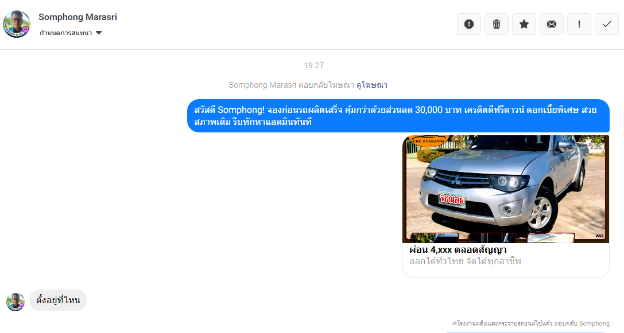The image size is (624, 333).
Task: Open the ดูโฆษณา link
Action: click(x=371, y=85)
